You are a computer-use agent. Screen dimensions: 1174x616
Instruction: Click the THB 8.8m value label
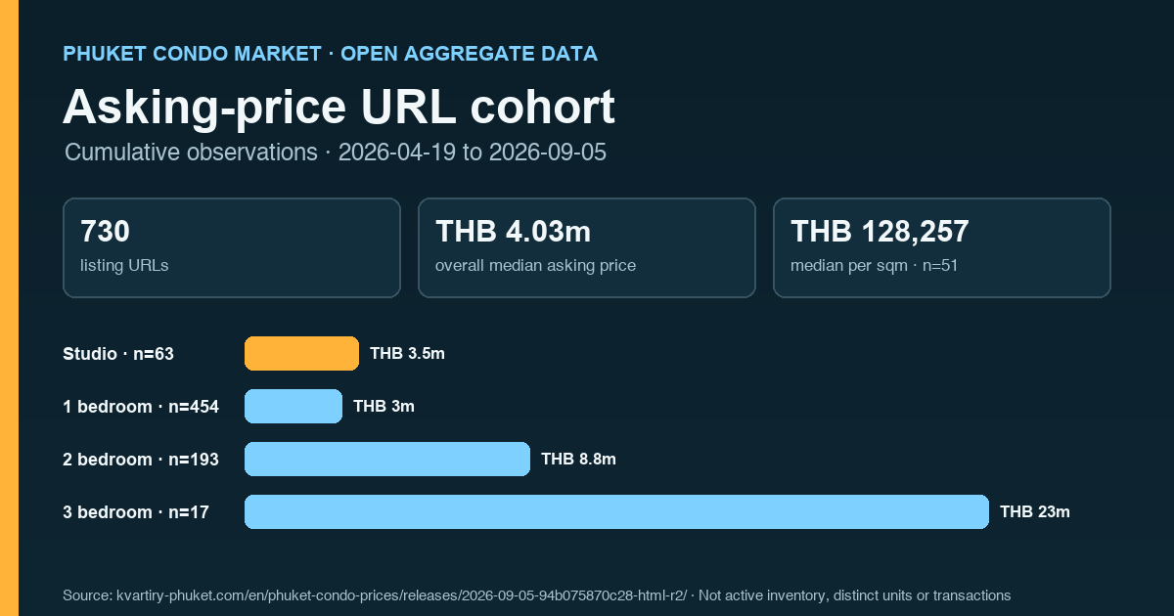tap(578, 460)
